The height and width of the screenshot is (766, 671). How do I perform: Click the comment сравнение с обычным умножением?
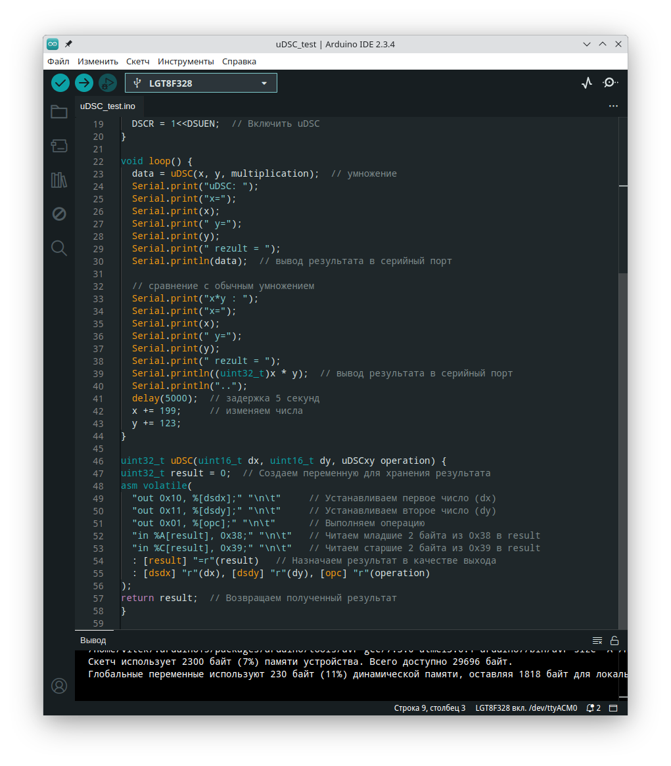[x=223, y=286]
